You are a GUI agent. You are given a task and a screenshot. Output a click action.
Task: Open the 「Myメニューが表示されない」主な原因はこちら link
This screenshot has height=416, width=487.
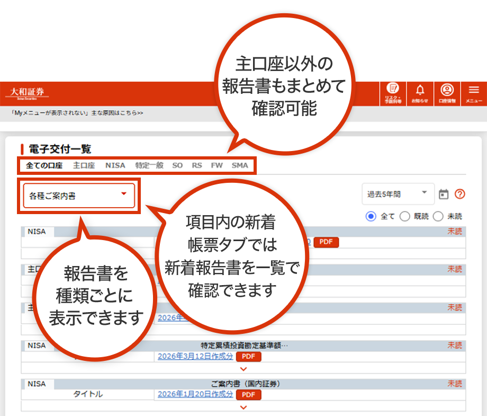click(77, 113)
